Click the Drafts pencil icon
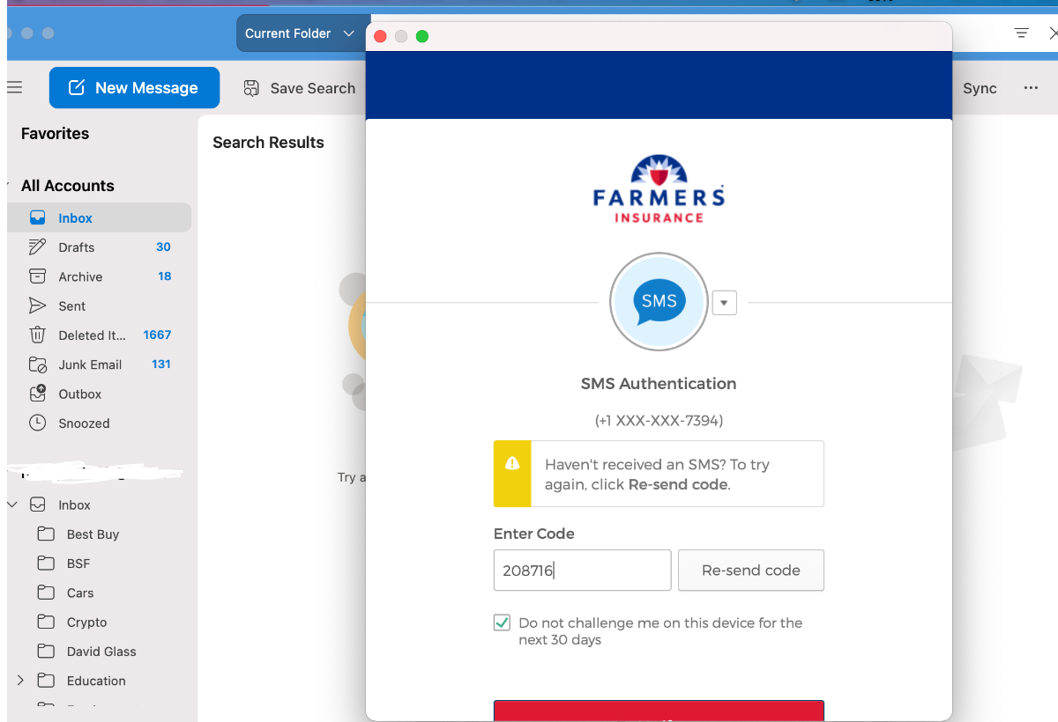This screenshot has width=1058, height=722. pyautogui.click(x=37, y=247)
